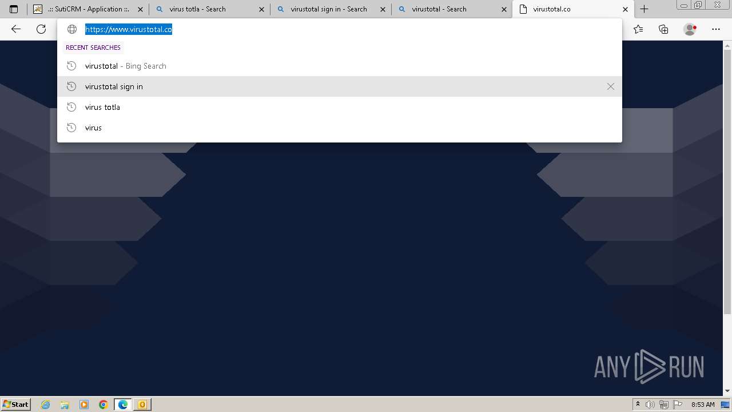
Task: Select Microsoft Edge taskbar button
Action: click(122, 405)
